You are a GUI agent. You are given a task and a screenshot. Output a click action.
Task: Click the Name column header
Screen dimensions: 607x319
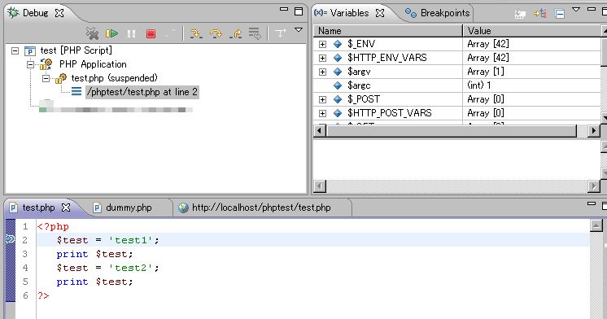(387, 31)
